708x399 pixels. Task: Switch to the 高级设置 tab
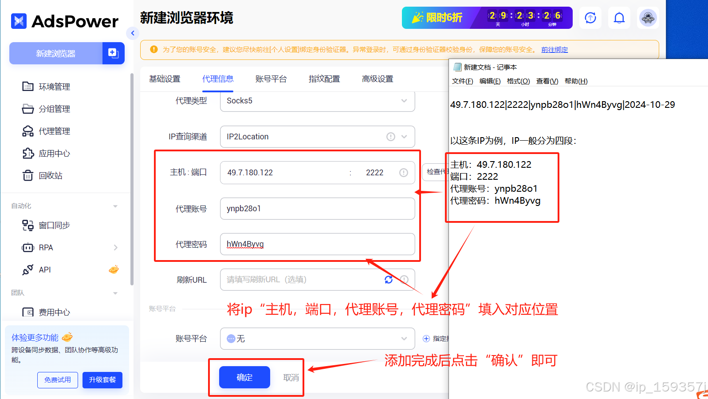pyautogui.click(x=378, y=79)
